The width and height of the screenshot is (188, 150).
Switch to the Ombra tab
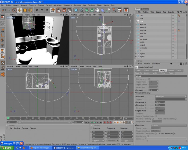[179, 70]
